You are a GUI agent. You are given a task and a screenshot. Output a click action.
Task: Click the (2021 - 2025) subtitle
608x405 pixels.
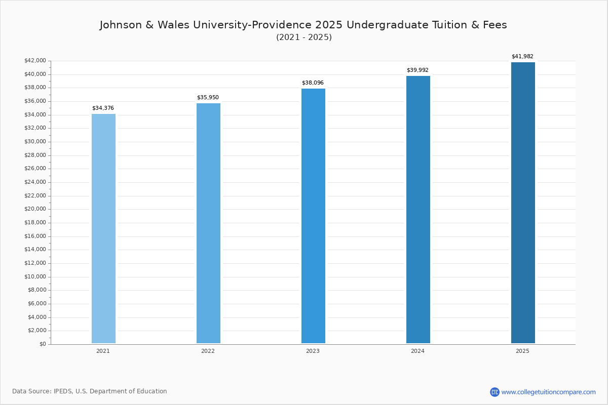(x=304, y=37)
